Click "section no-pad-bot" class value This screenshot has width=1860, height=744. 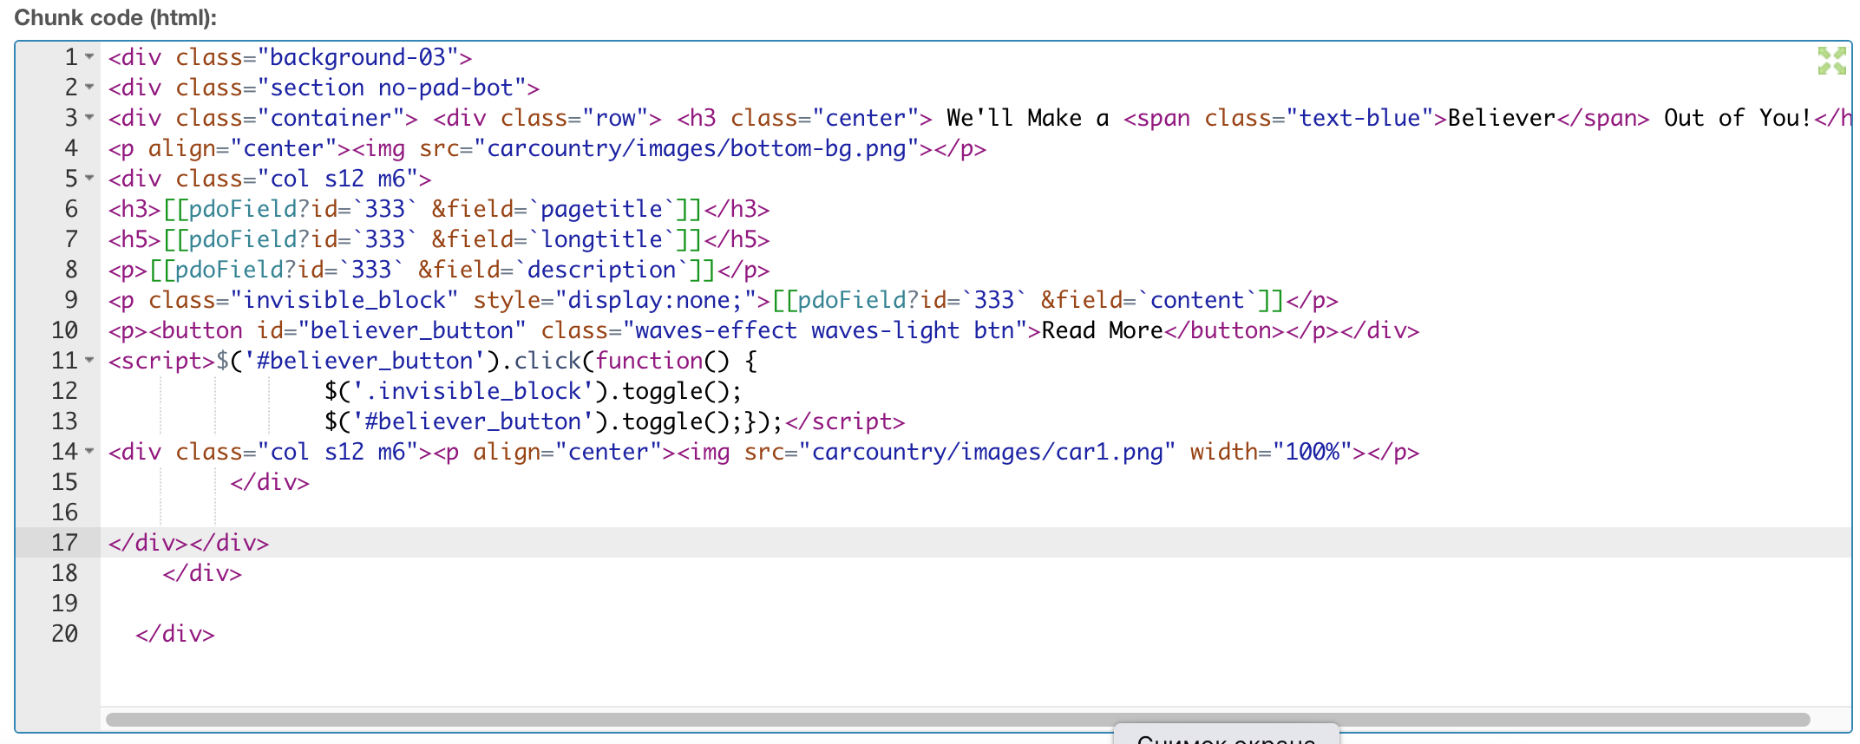[x=392, y=88]
